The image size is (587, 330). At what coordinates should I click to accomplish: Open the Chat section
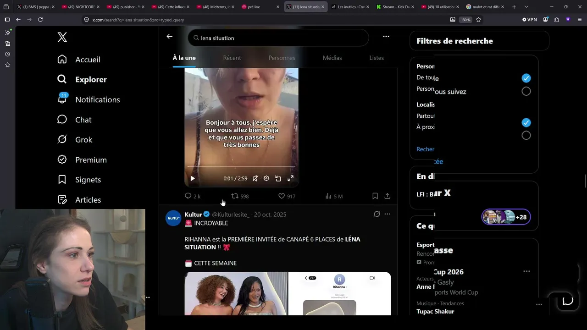[74, 120]
